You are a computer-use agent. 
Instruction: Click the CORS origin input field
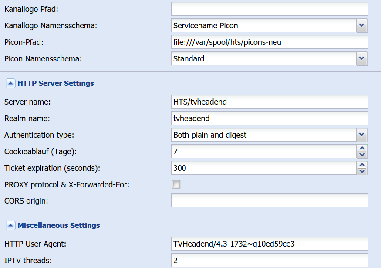coord(269,200)
